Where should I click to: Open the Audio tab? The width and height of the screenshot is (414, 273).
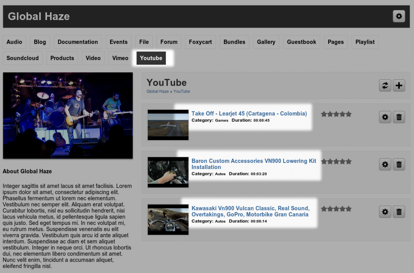[x=14, y=42]
